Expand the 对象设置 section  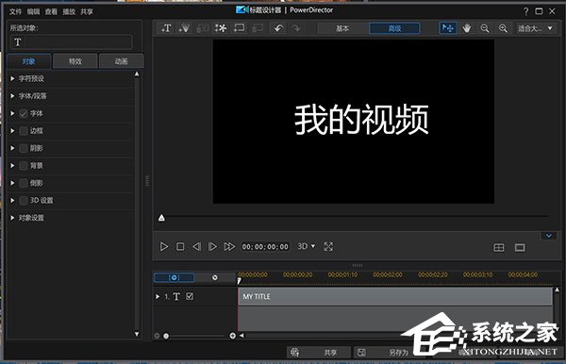pyautogui.click(x=12, y=218)
